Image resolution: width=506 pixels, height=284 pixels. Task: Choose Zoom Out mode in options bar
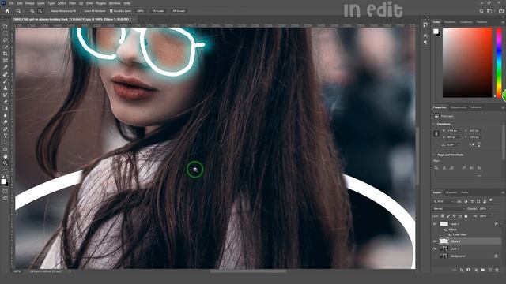40,11
